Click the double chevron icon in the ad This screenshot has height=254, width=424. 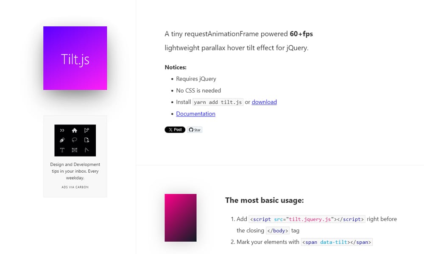coord(62,130)
